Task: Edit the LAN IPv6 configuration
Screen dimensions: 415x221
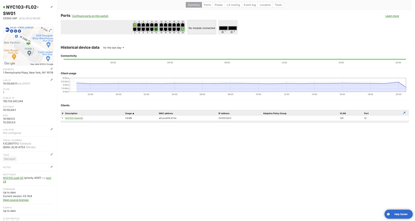Action: click(52, 129)
